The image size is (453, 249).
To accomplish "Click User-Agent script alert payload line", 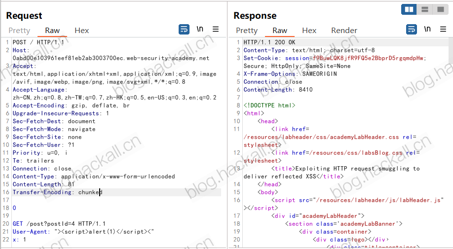I will (x=83, y=232).
